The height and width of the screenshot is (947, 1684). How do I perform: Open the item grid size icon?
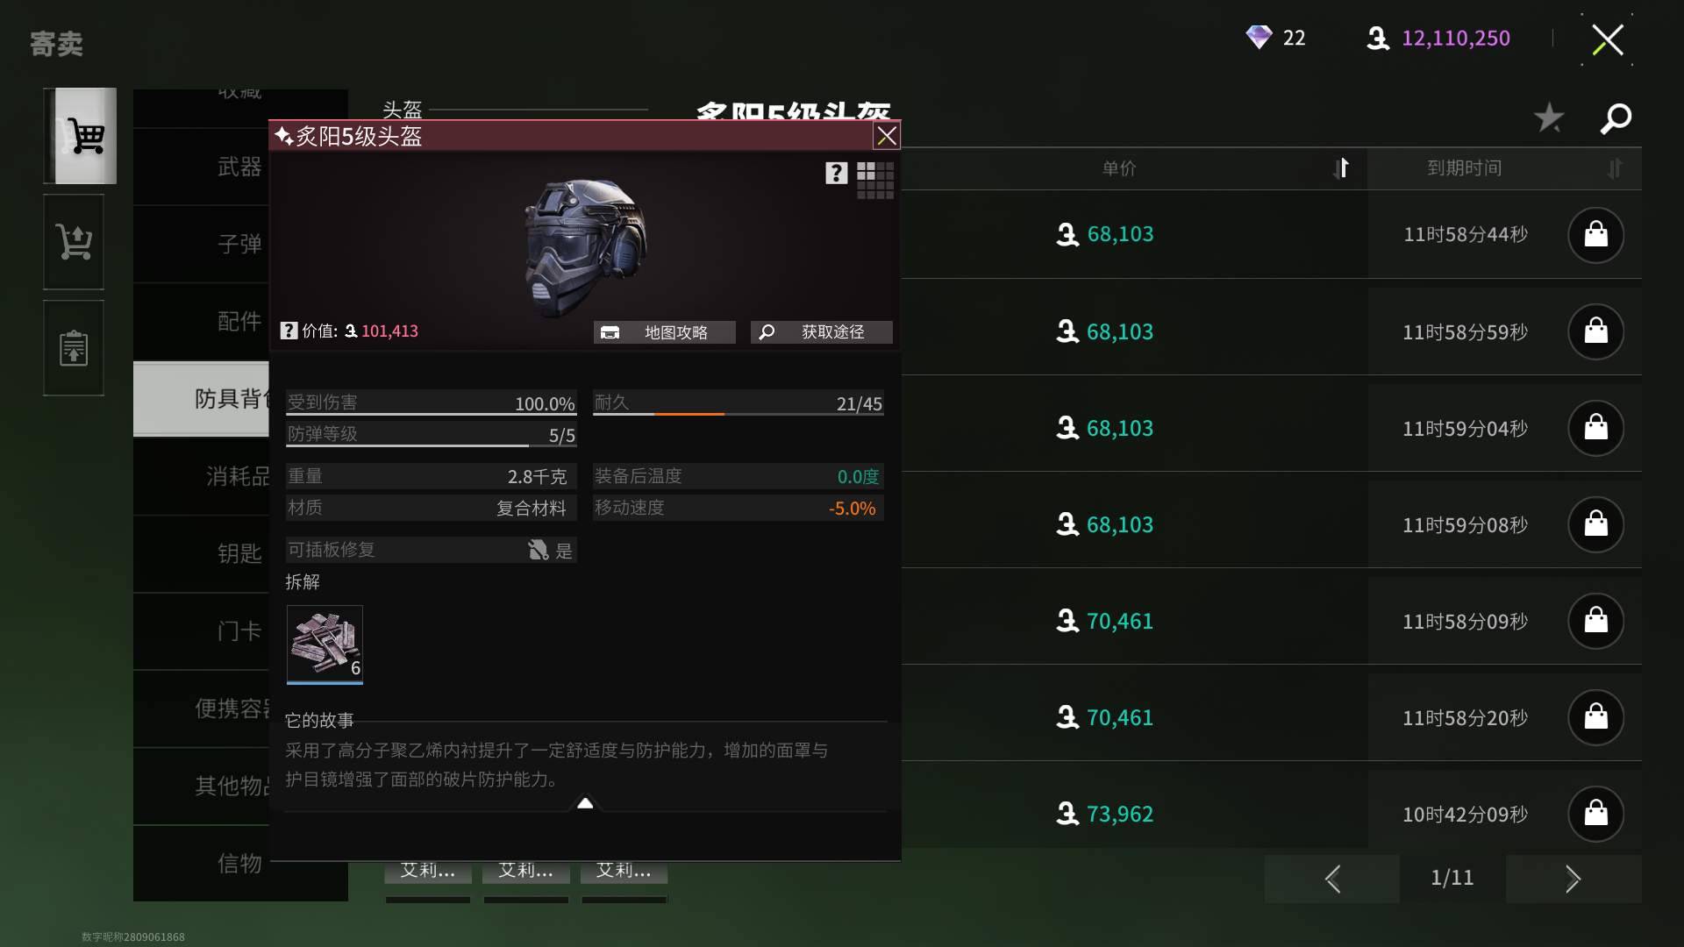coord(875,181)
